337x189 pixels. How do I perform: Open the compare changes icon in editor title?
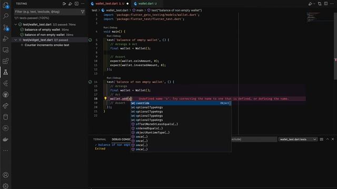coord(320,4)
